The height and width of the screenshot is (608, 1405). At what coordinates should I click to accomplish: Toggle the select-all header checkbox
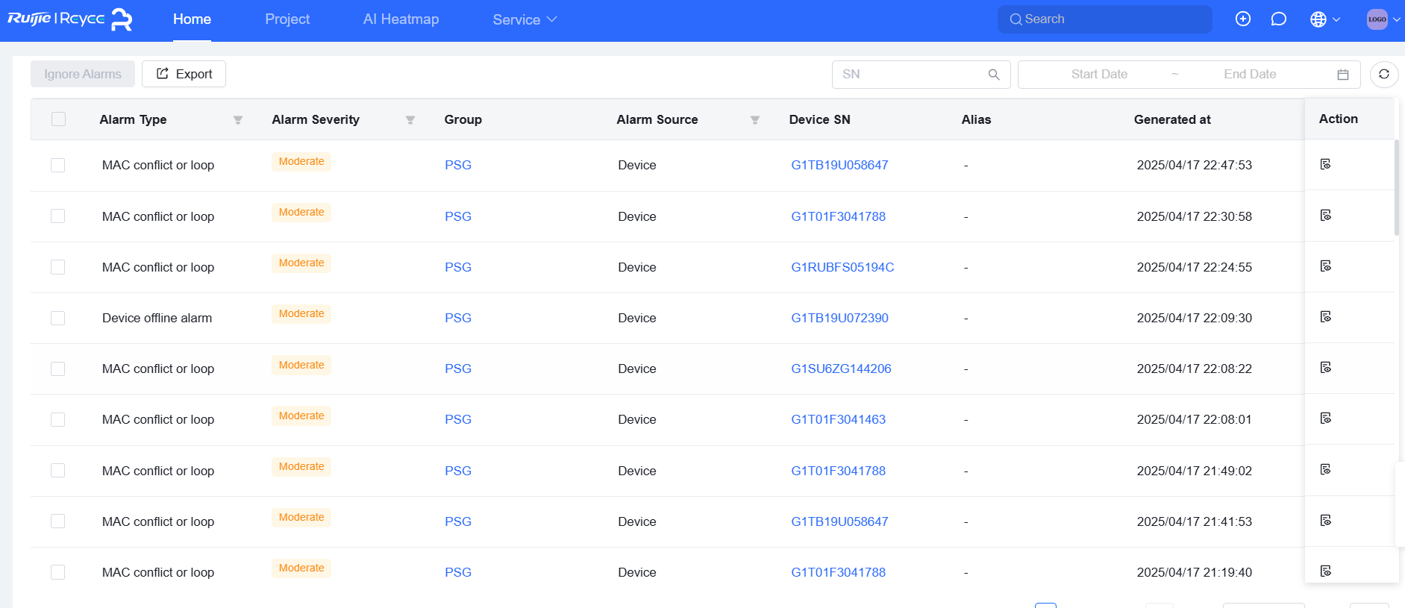click(58, 119)
